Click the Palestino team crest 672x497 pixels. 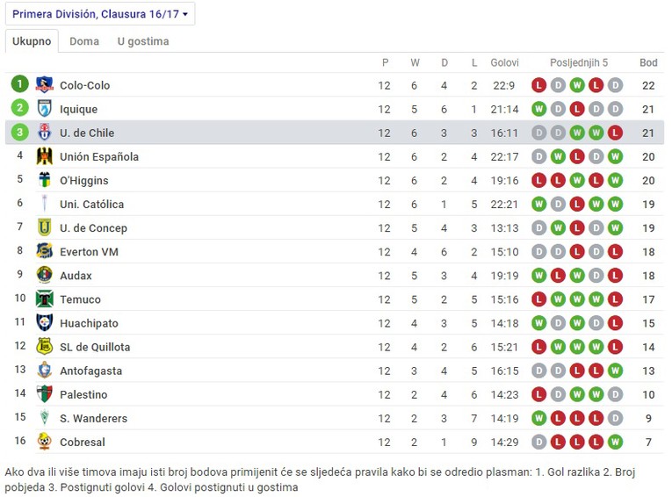pyautogui.click(x=45, y=394)
